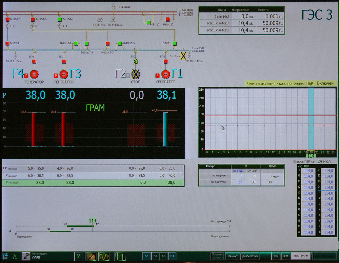Click the red 'P' badge beside Г3

(x=56, y=75)
